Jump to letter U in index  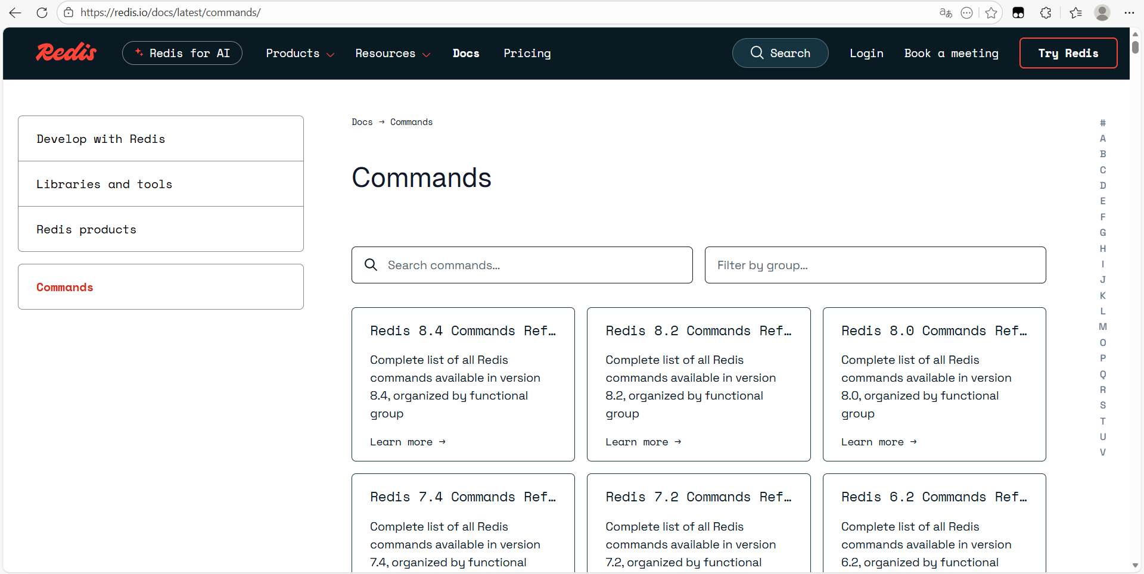1103,436
